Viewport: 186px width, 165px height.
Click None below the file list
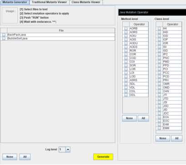click(10, 157)
